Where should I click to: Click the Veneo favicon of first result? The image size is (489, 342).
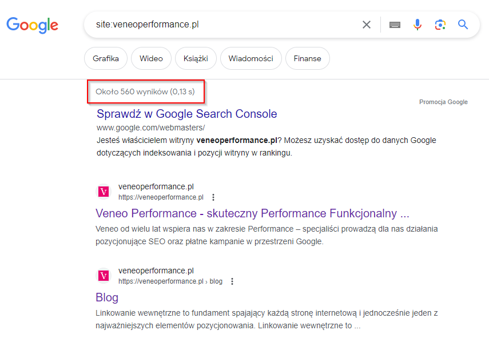click(104, 192)
